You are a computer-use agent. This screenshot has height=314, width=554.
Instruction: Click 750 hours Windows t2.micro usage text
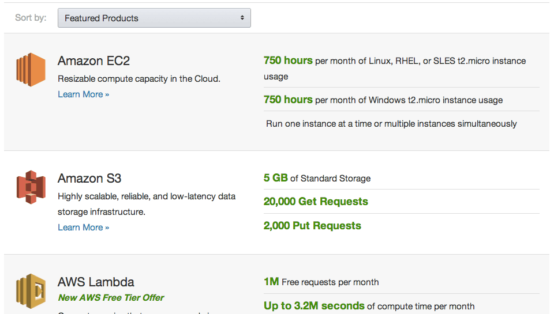[x=383, y=100]
